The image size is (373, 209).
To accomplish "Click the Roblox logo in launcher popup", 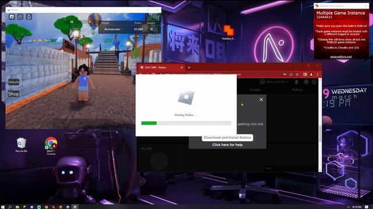I will [x=186, y=98].
